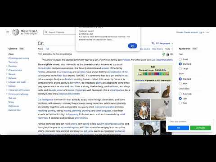Select Small text size radio
The width and height of the screenshot is (216, 162).
tap(180, 59)
